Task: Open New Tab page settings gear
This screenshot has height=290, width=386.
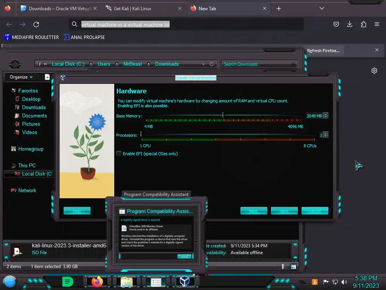Action: tap(374, 71)
